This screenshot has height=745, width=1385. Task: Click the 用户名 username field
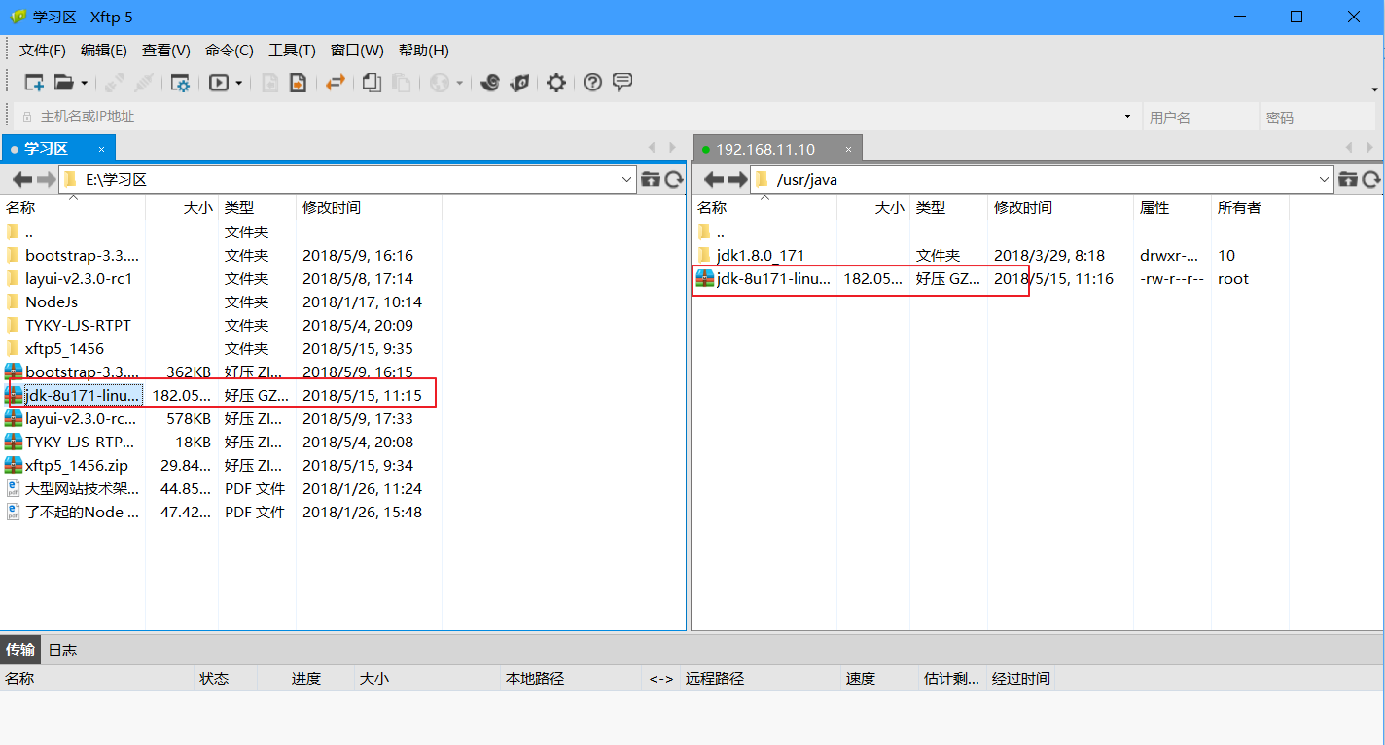click(1200, 117)
